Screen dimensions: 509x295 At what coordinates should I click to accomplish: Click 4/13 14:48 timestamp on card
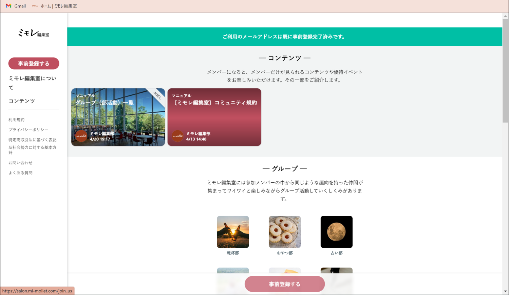(196, 139)
